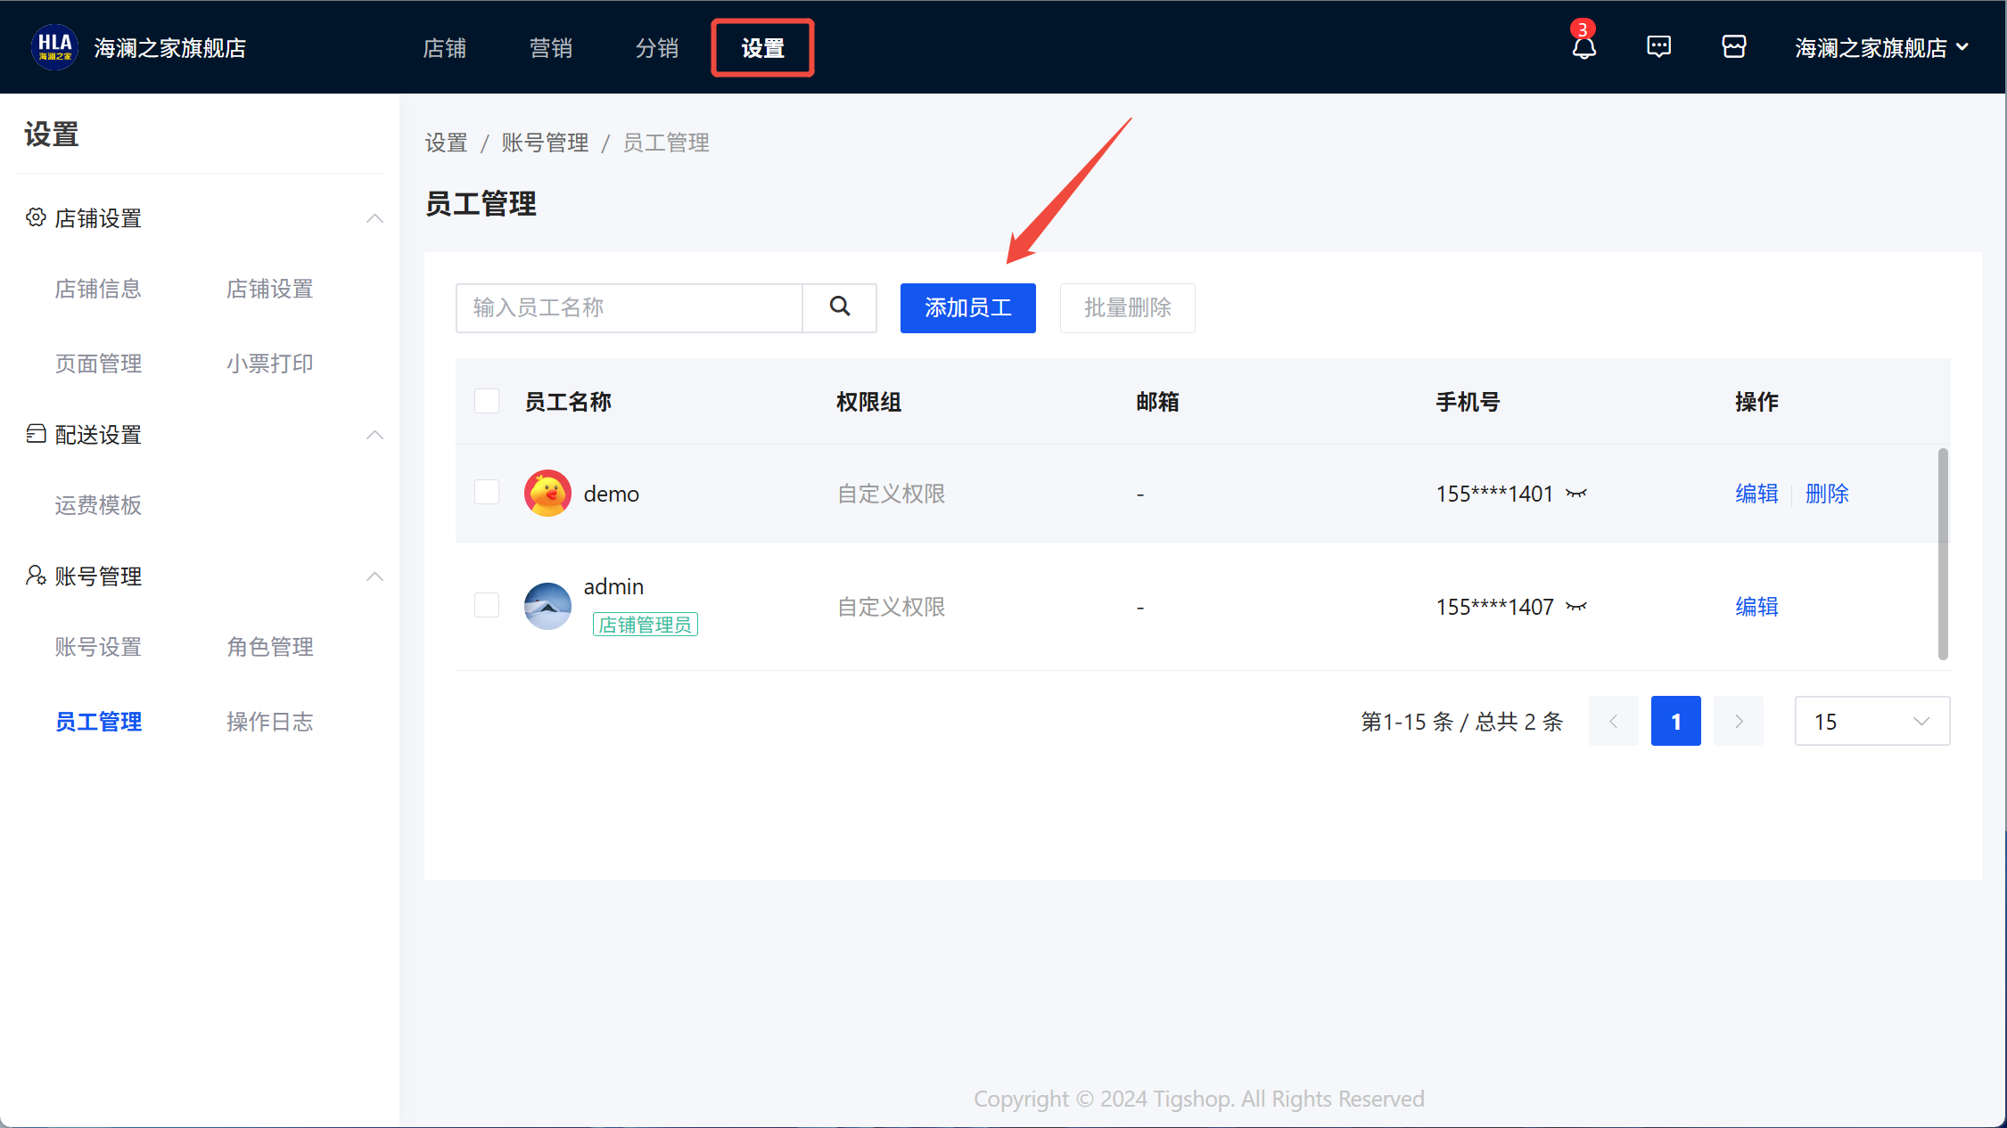Reveal demo's hidden phone number
The height and width of the screenshot is (1128, 2007).
tap(1576, 494)
